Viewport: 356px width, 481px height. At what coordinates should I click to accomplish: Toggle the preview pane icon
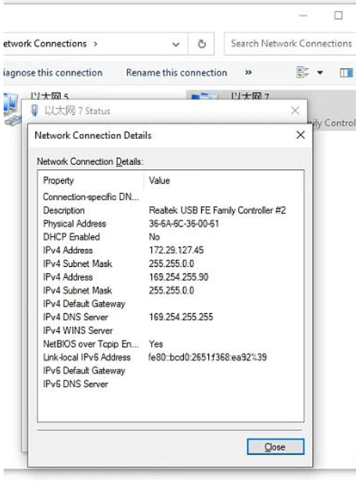coord(346,73)
